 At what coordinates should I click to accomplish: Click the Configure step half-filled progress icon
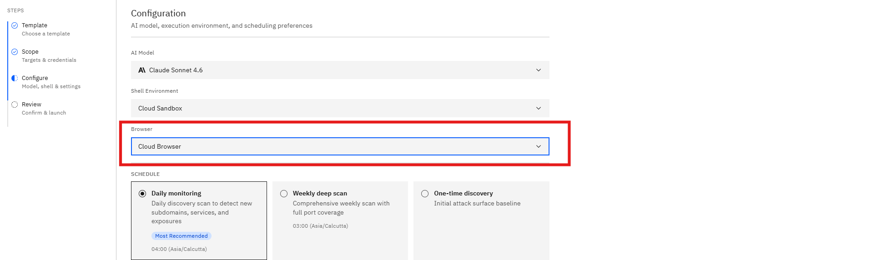point(15,78)
